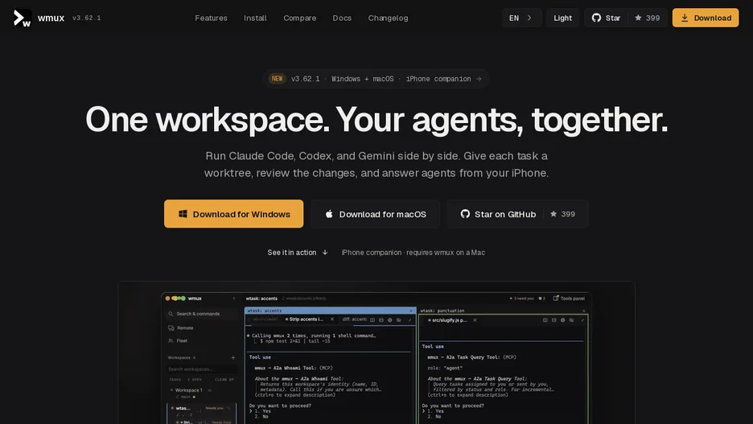753x424 pixels.
Task: Click CLEAN UP in tasks section
Action: pyautogui.click(x=224, y=379)
